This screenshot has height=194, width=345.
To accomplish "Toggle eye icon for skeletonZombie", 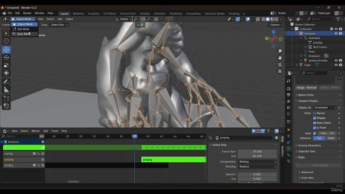I will pyautogui.click(x=336, y=60).
